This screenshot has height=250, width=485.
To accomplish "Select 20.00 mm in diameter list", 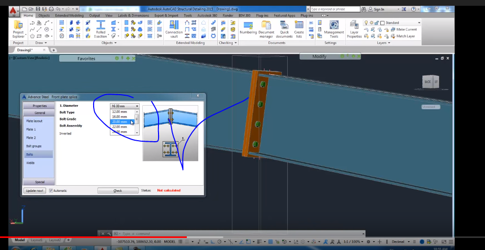I will [x=120, y=121].
